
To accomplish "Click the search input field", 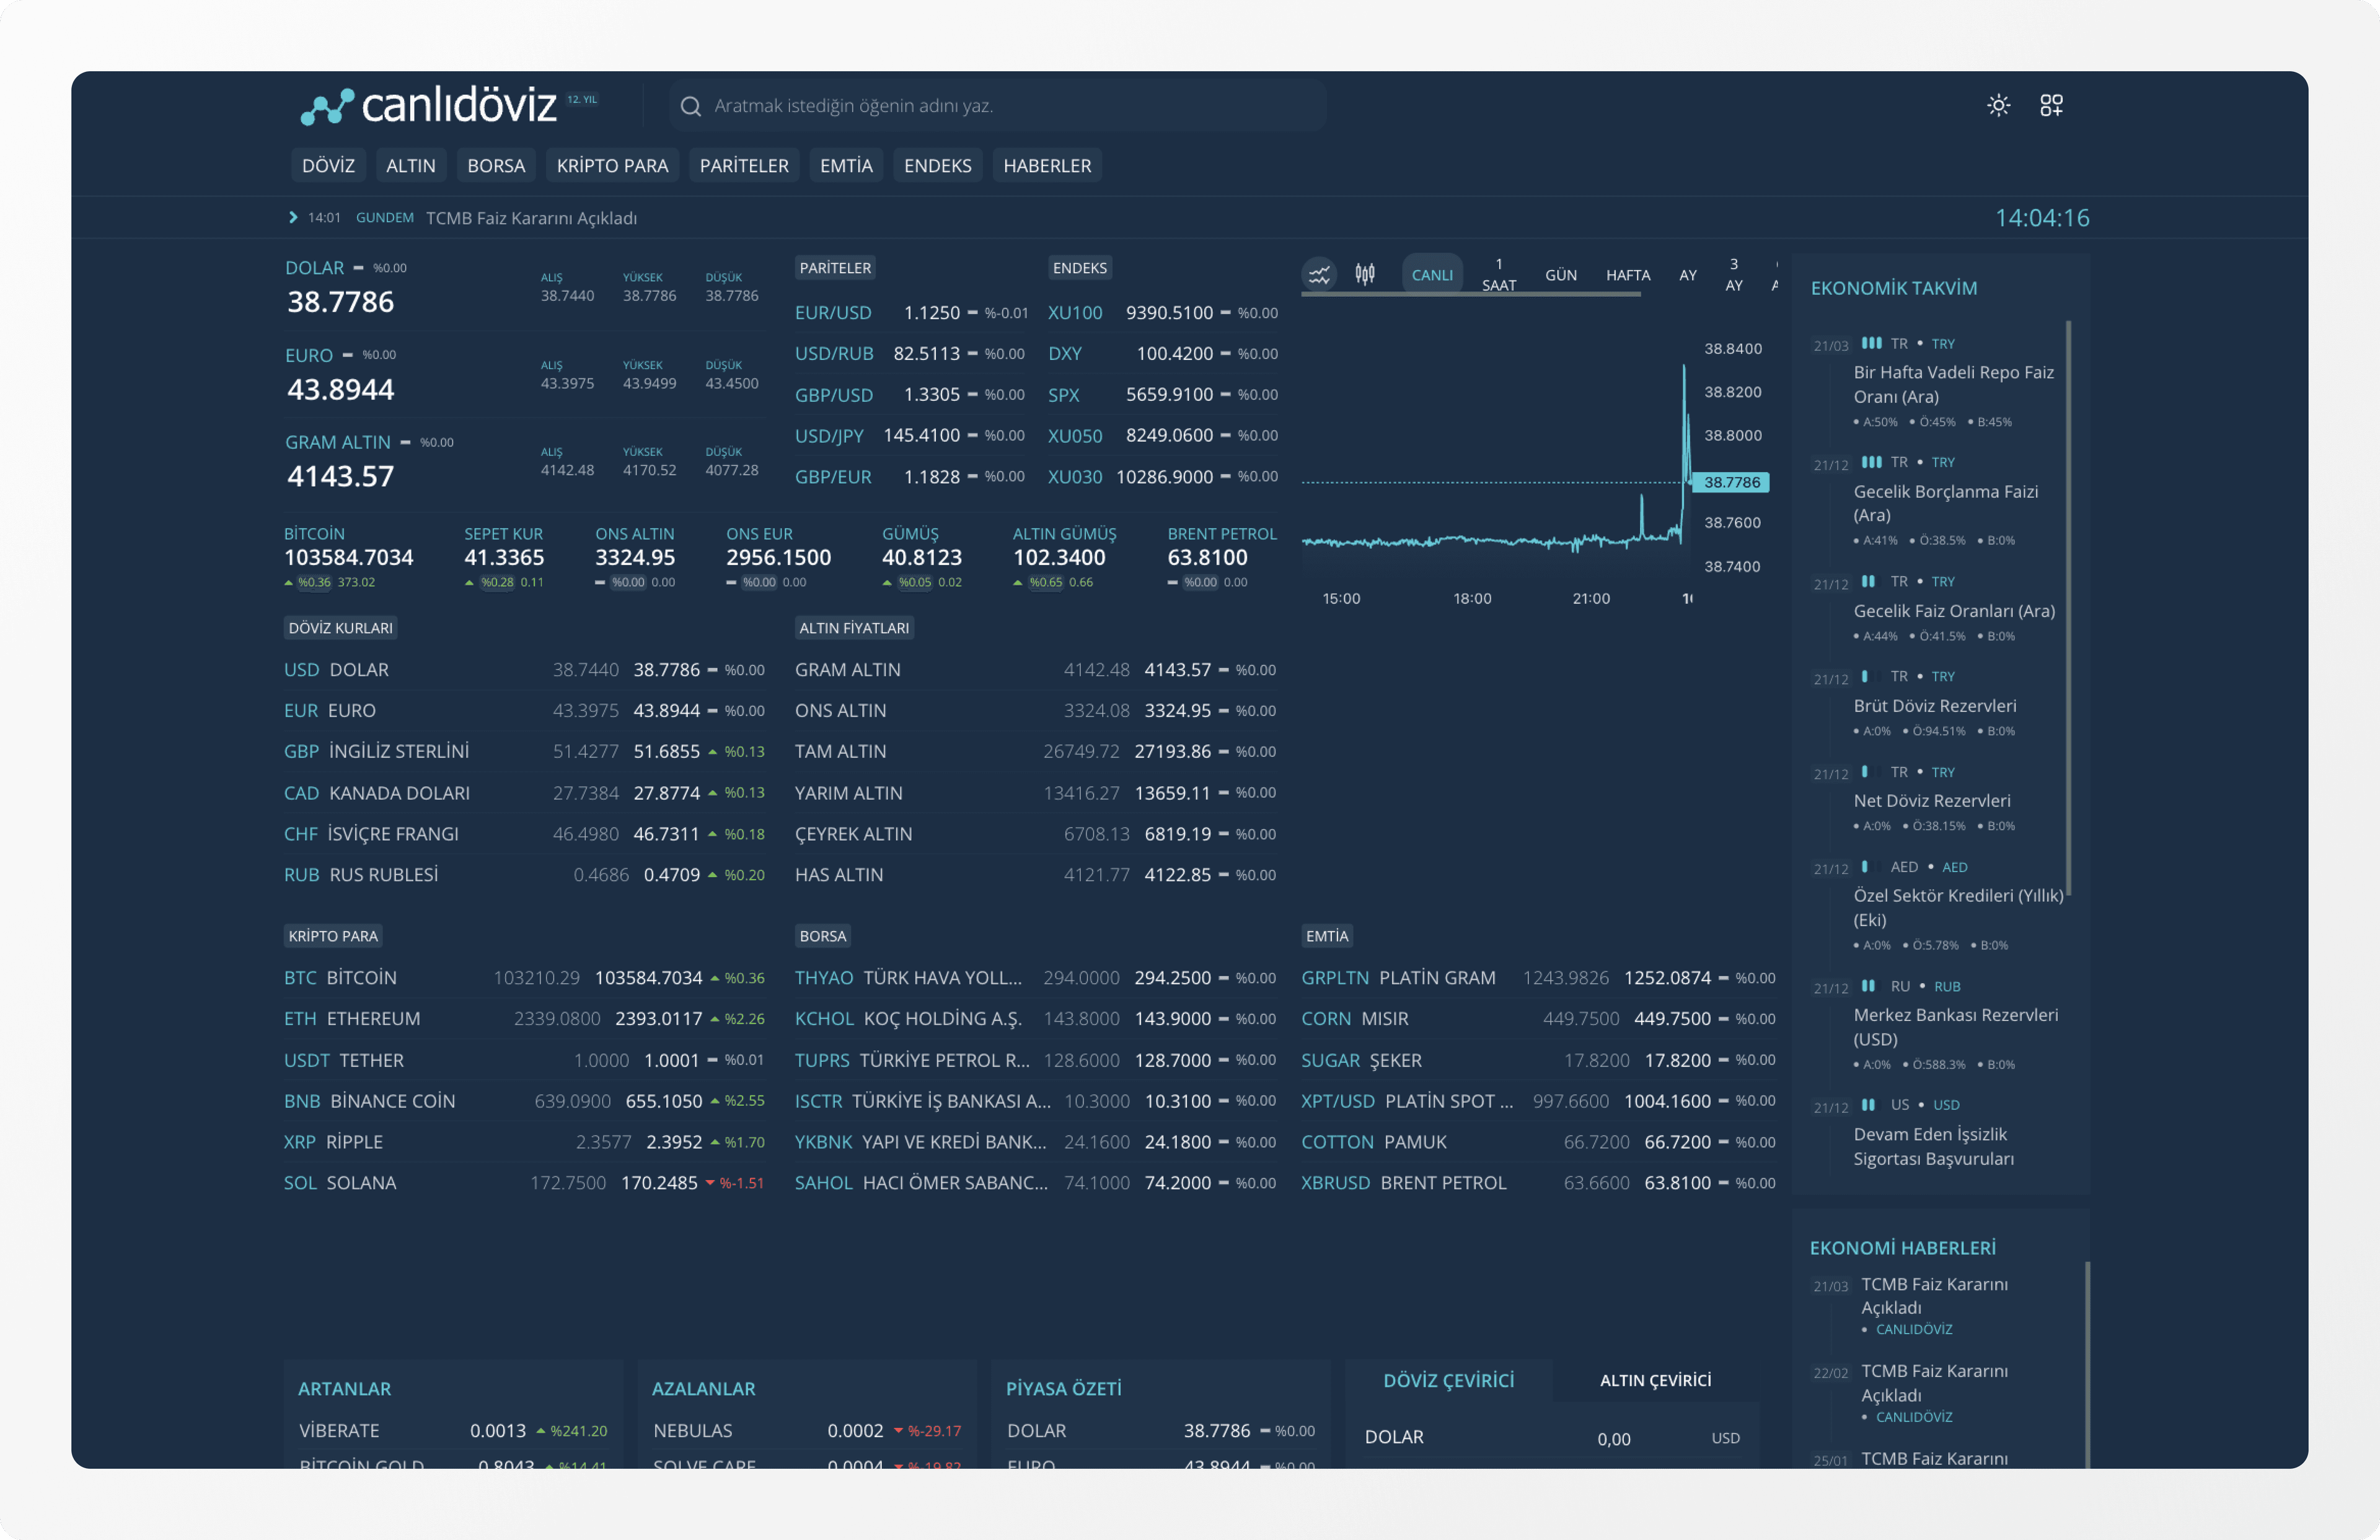I will click(1000, 106).
